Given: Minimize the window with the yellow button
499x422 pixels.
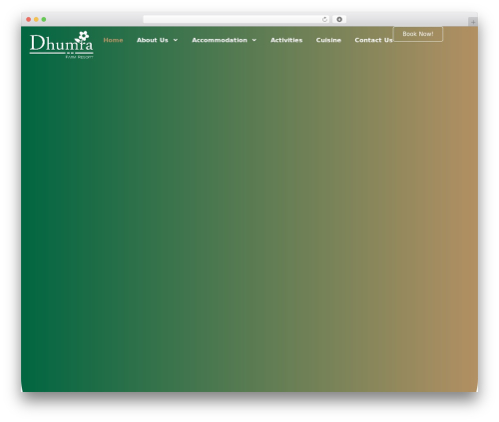Looking at the screenshot, I should click(36, 19).
